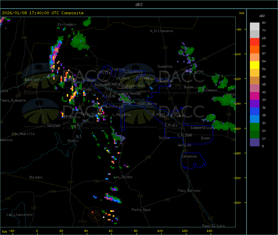The width and height of the screenshot is (278, 235).
Task: Click the Salinas map label
Action: tap(53, 125)
